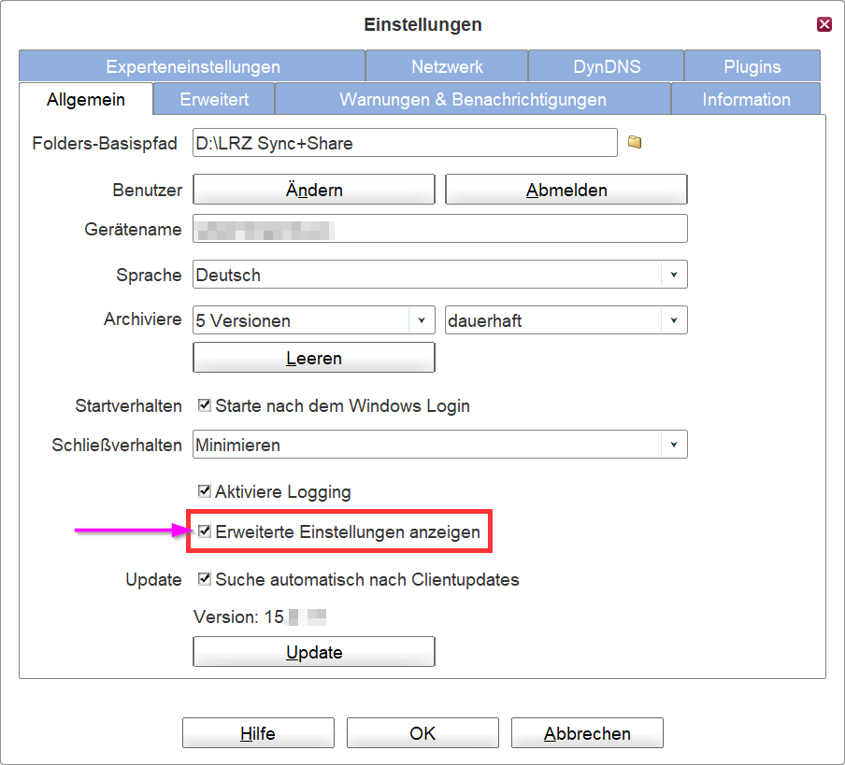Open Warnungen & Benachrichtigungen tab
Screen dimensions: 845x765
point(472,99)
